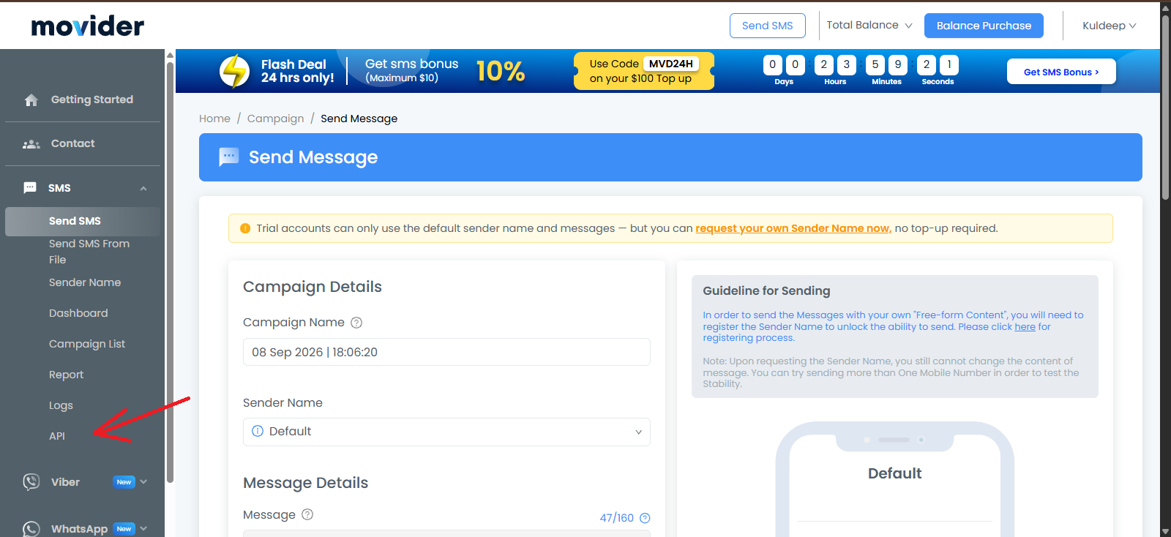Screen dimensions: 1171x537
Task: Click the Message help question icon
Action: click(307, 514)
